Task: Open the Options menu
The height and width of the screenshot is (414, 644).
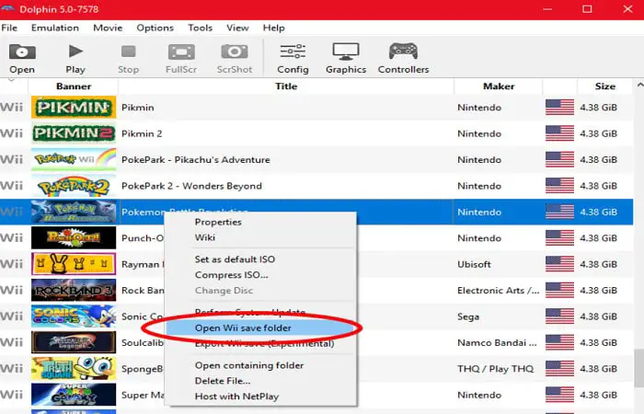Action: pyautogui.click(x=155, y=28)
